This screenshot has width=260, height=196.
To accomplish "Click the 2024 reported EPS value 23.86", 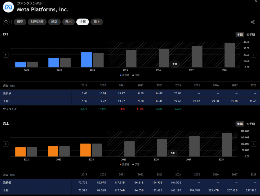I will coord(177,93).
